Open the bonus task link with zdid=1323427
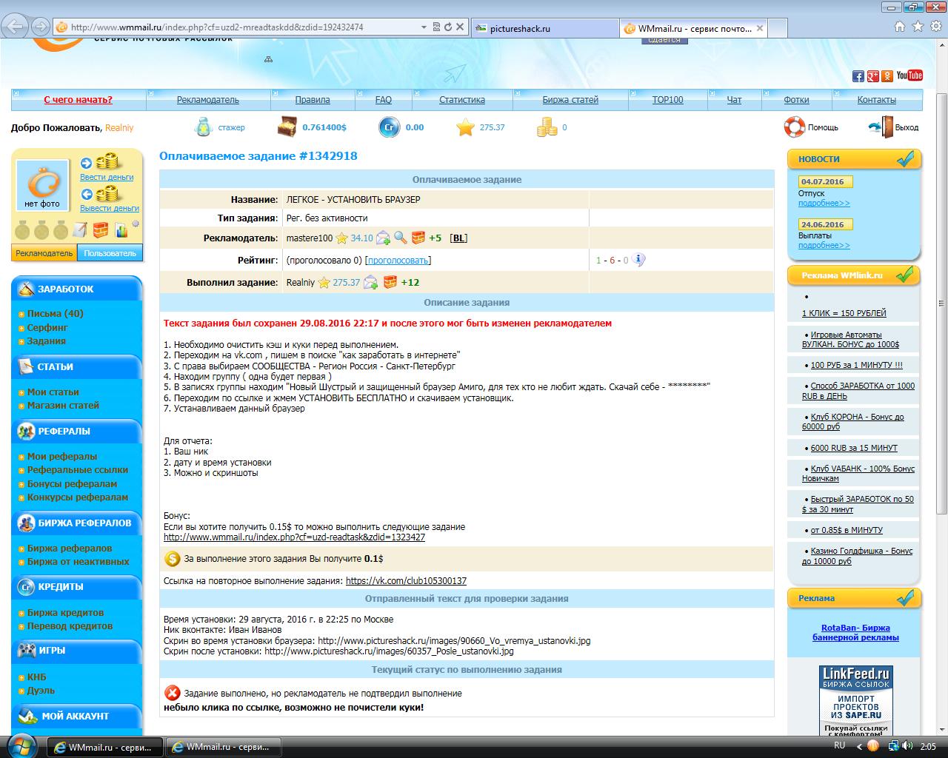This screenshot has height=758, width=948. point(294,537)
